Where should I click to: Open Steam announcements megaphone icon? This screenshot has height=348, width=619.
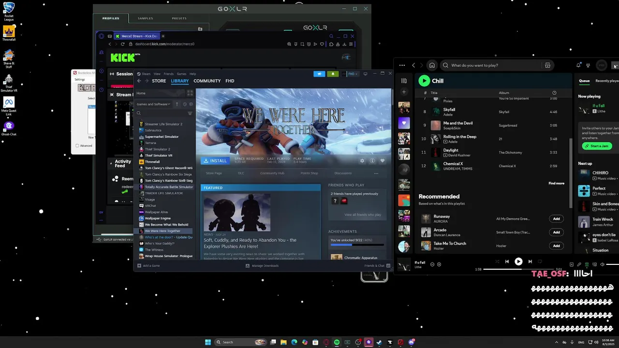click(319, 74)
